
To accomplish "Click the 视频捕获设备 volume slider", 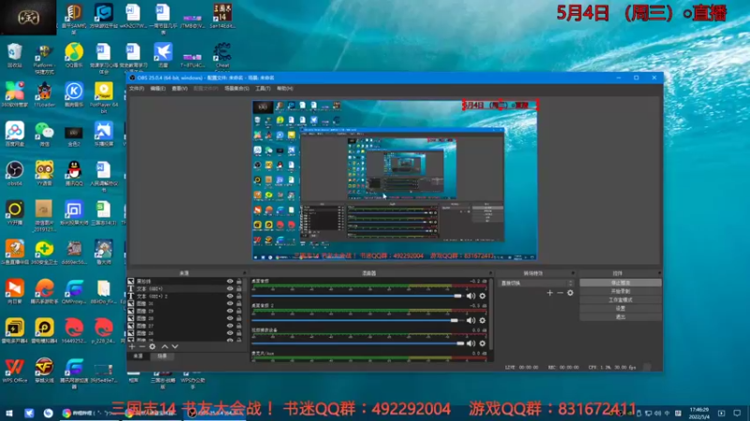I will (x=357, y=343).
